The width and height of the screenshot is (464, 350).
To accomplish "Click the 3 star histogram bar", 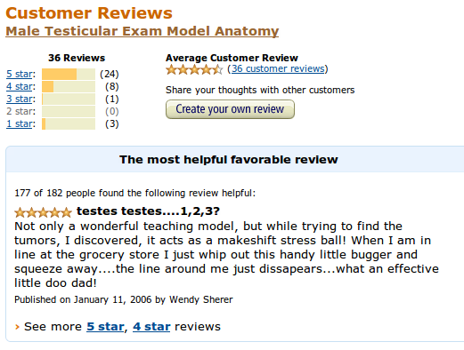I will [69, 99].
